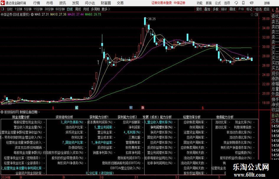Click the diamond icon at chart top right
The width and height of the screenshot is (279, 179).
click(x=252, y=14)
